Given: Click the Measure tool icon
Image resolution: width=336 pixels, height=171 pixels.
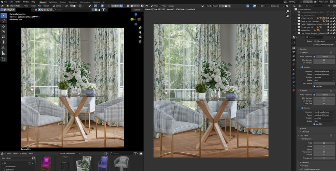Looking at the screenshot, I should coord(3,53).
